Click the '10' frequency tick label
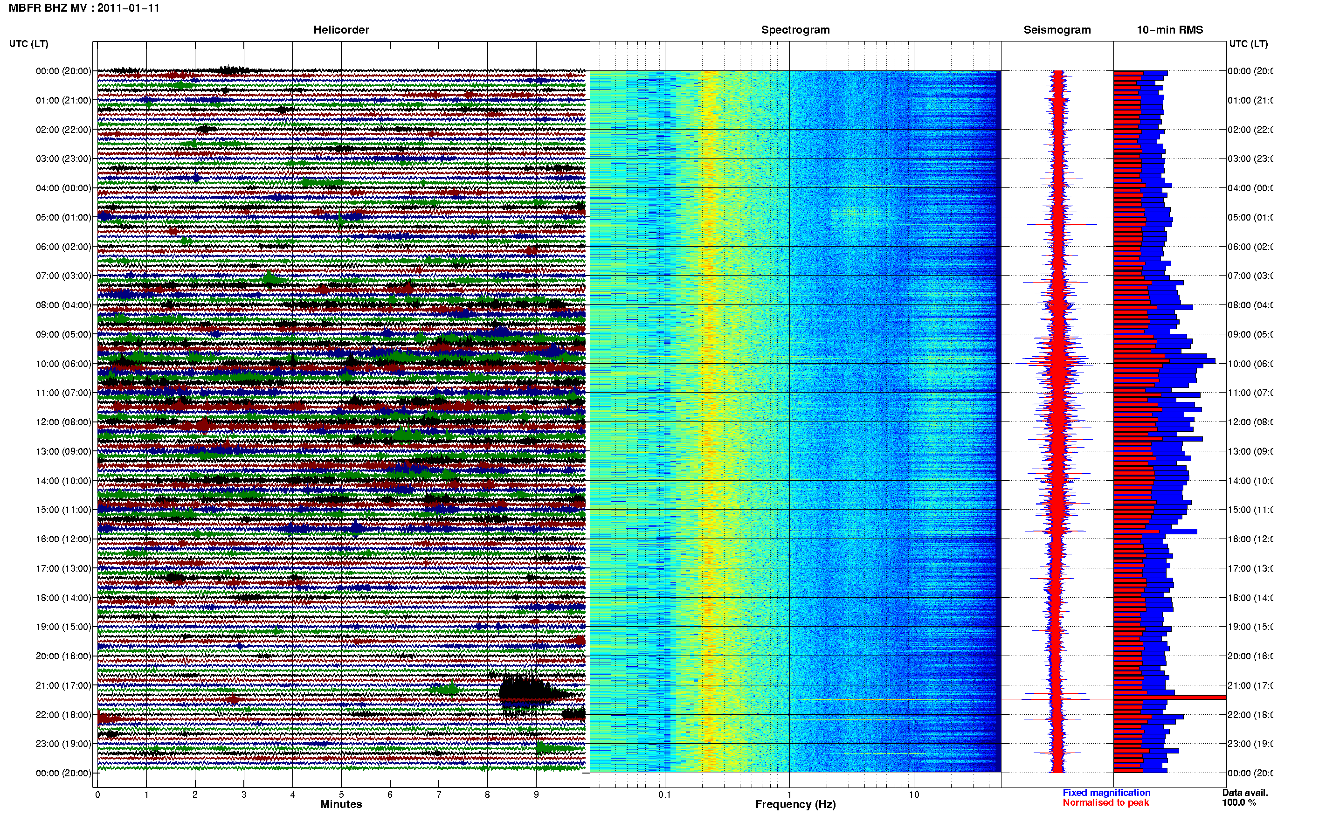The width and height of the screenshot is (1326, 829). click(914, 794)
